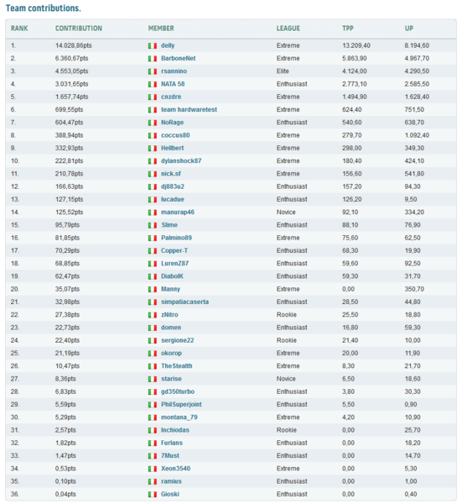Click the flag icon beside Gioski
This screenshot has height=504, width=462.
[x=153, y=495]
